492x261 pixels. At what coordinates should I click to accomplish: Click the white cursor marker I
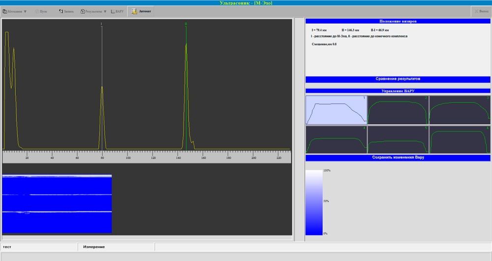point(102,24)
